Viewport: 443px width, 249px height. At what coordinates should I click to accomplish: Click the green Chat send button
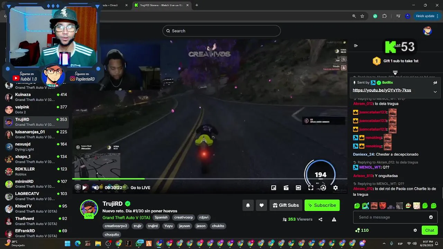click(x=430, y=230)
